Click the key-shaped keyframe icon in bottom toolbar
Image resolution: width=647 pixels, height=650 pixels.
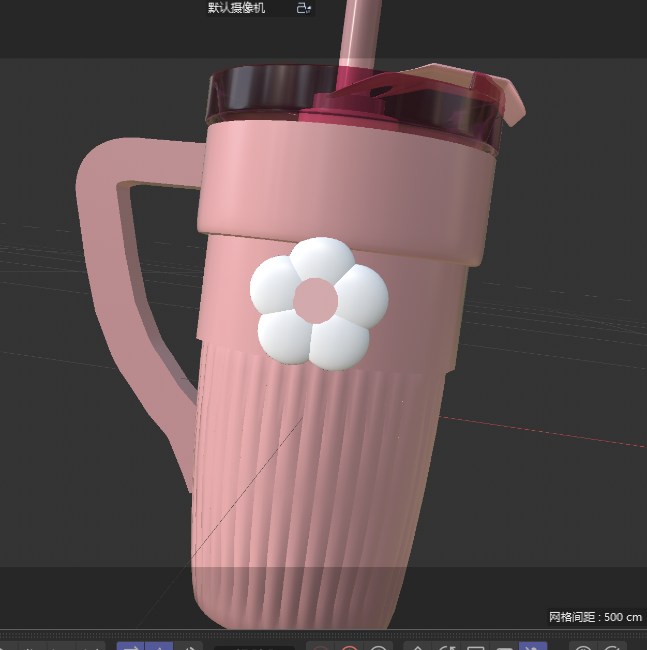(x=417, y=647)
